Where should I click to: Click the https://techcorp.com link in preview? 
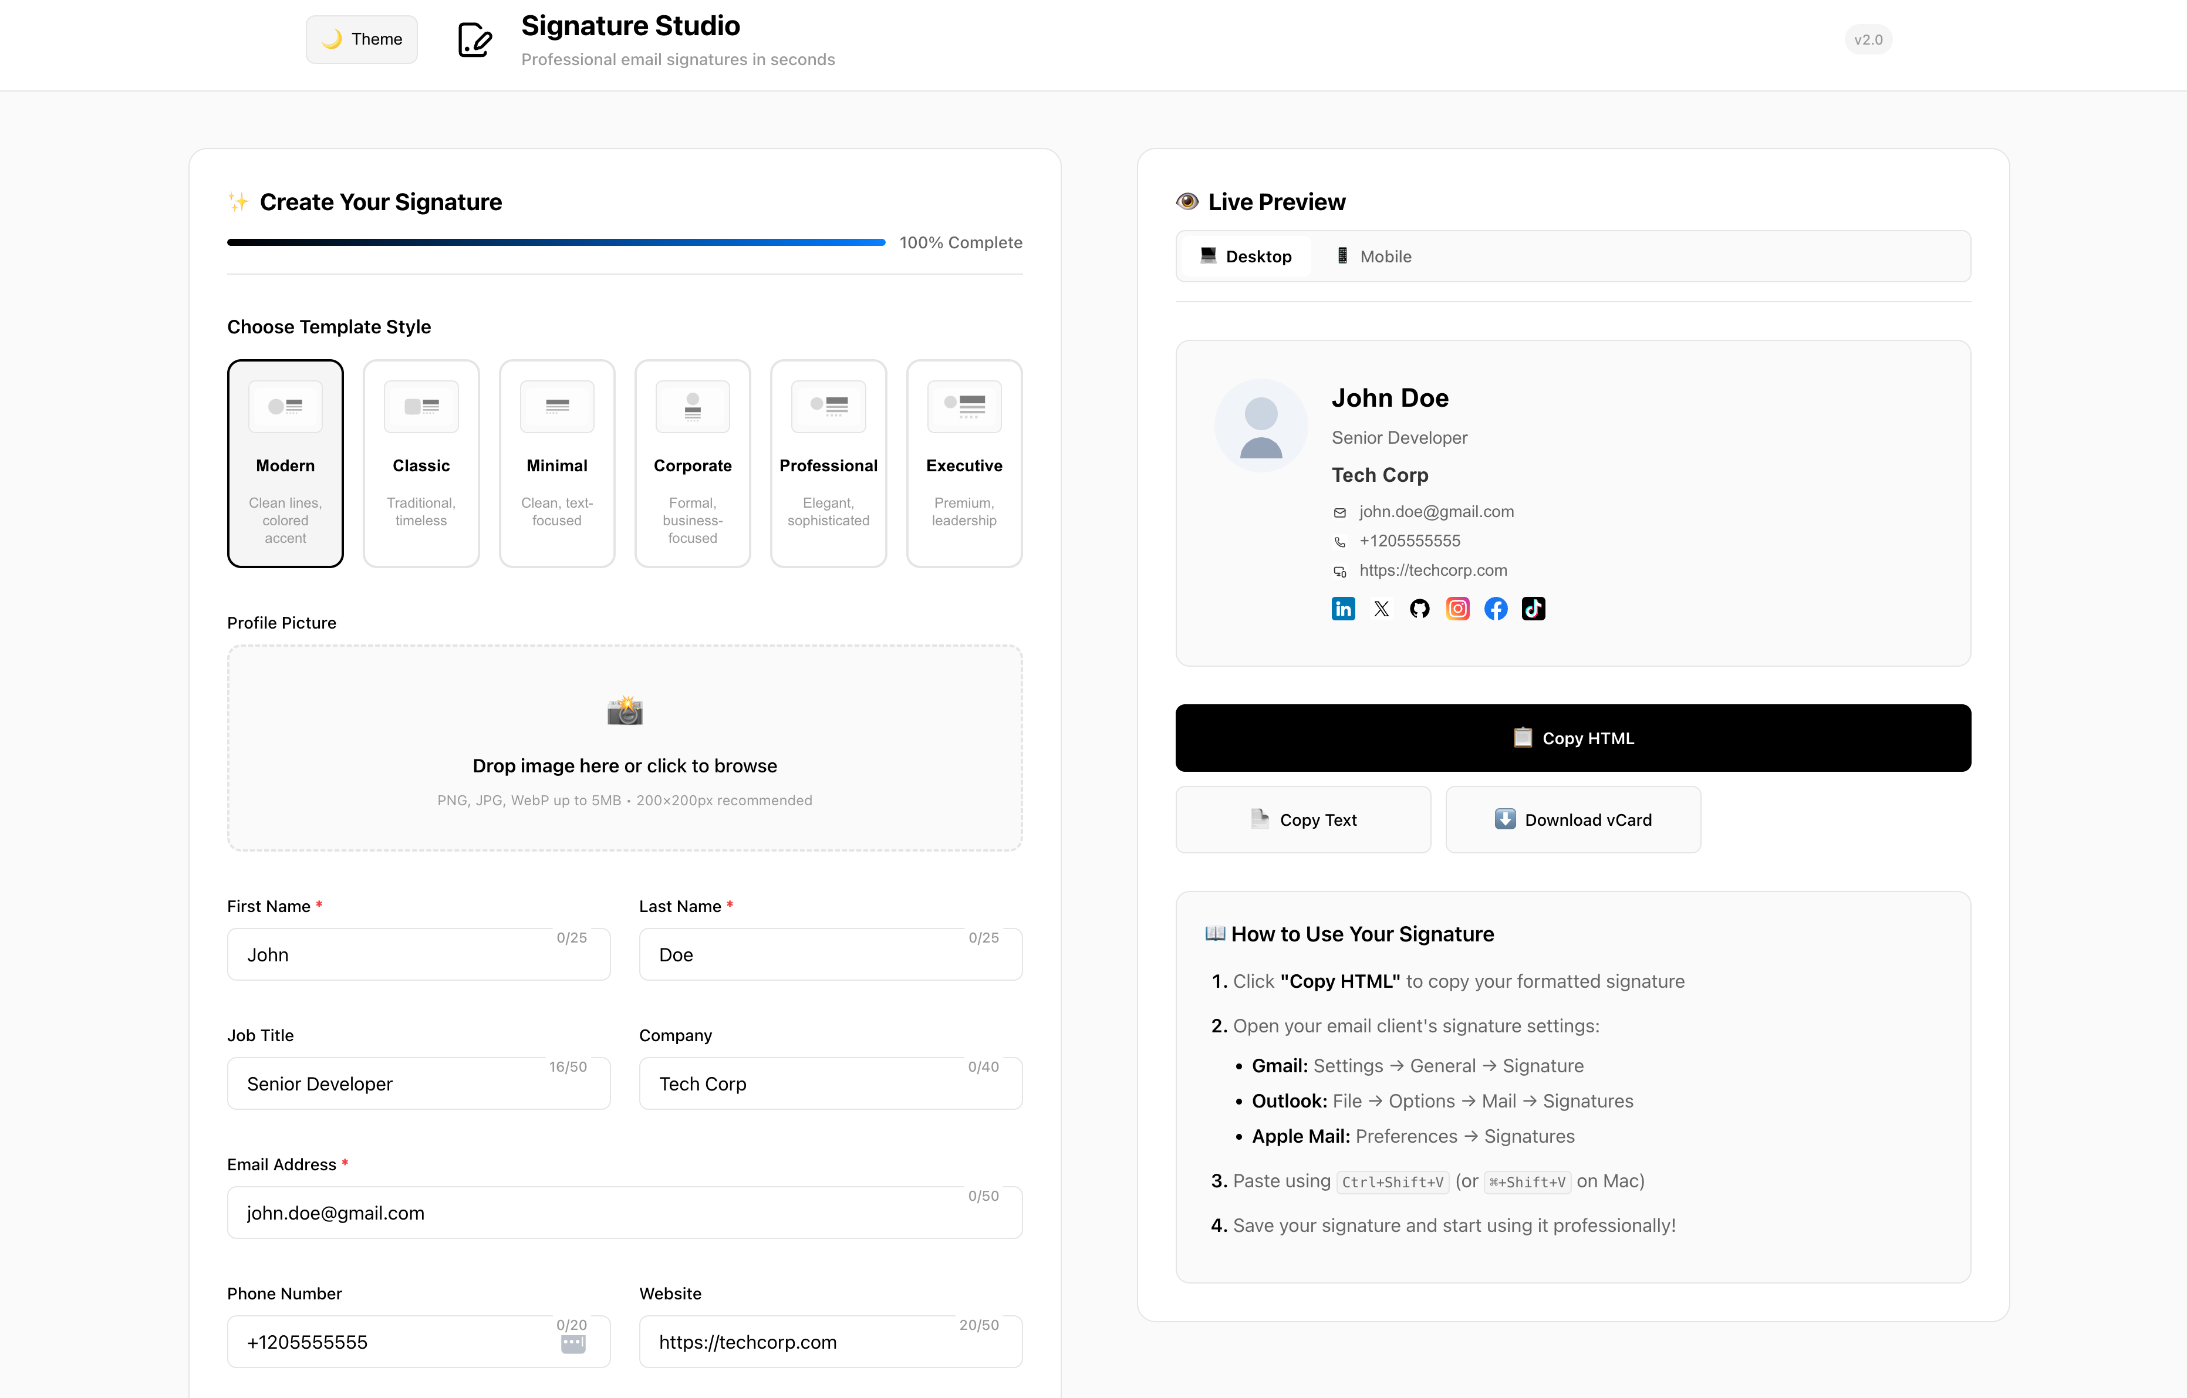point(1433,570)
